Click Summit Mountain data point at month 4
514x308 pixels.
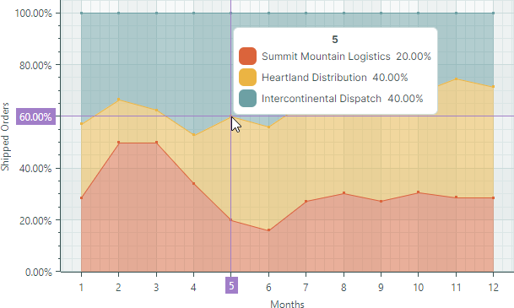click(x=194, y=184)
